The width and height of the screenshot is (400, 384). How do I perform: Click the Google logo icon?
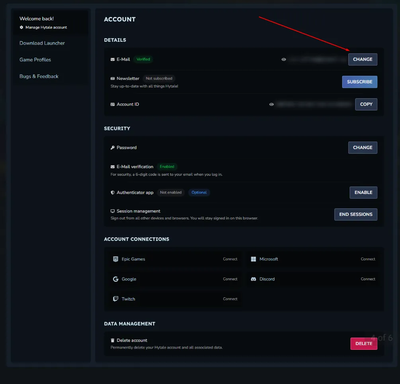pyautogui.click(x=115, y=279)
